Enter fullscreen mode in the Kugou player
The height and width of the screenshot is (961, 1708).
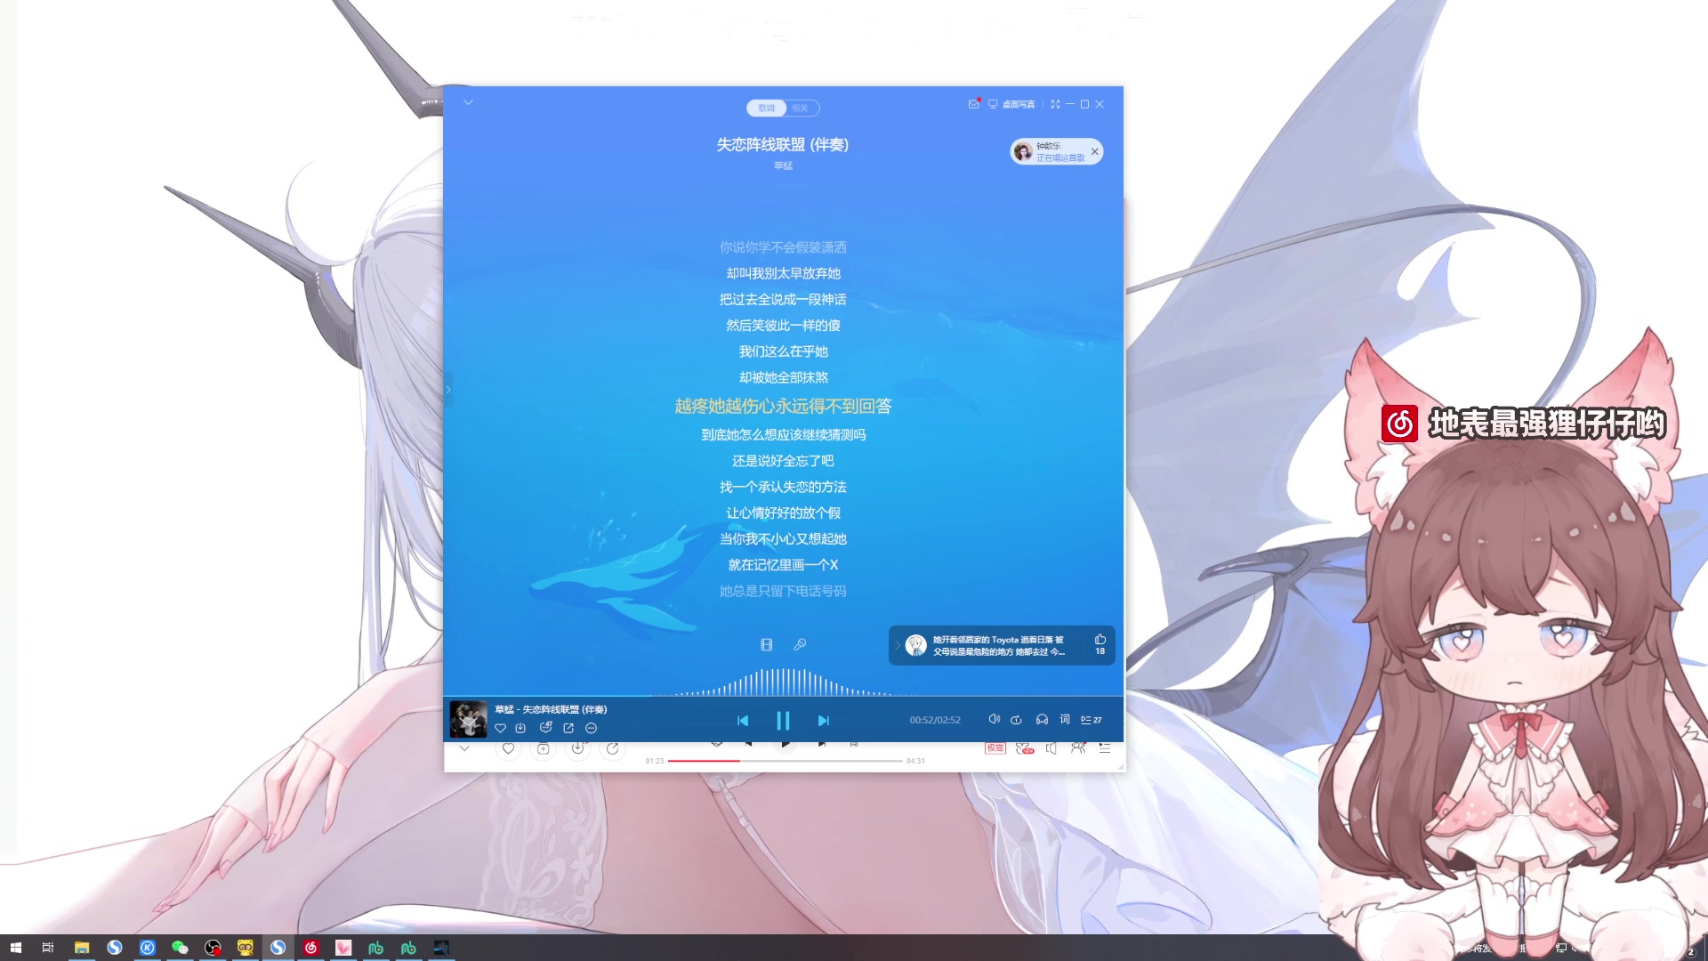pyautogui.click(x=1055, y=104)
